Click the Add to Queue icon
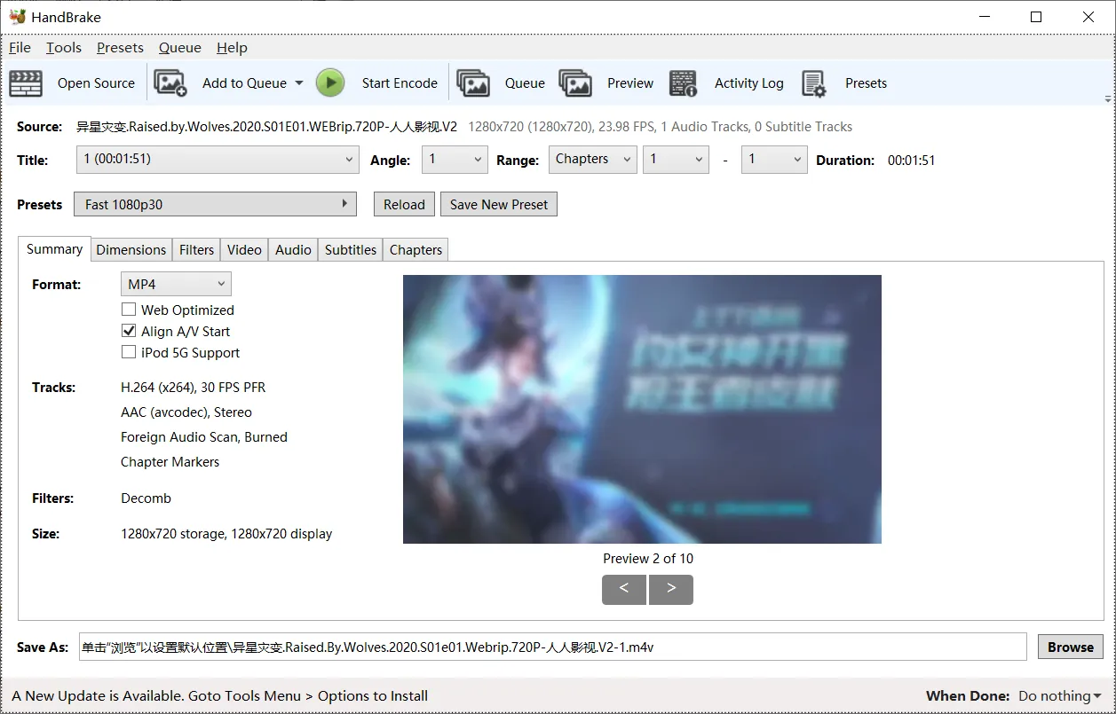Screen dimensions: 1116x714 pyautogui.click(x=170, y=83)
